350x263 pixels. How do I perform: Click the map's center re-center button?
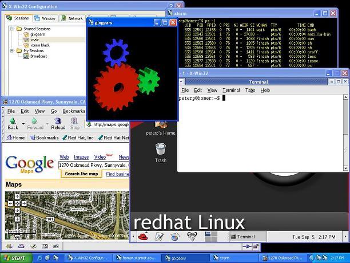click(x=17, y=203)
